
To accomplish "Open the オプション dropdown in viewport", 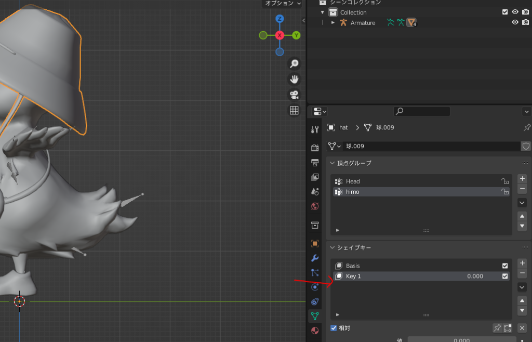I will coord(283,3).
